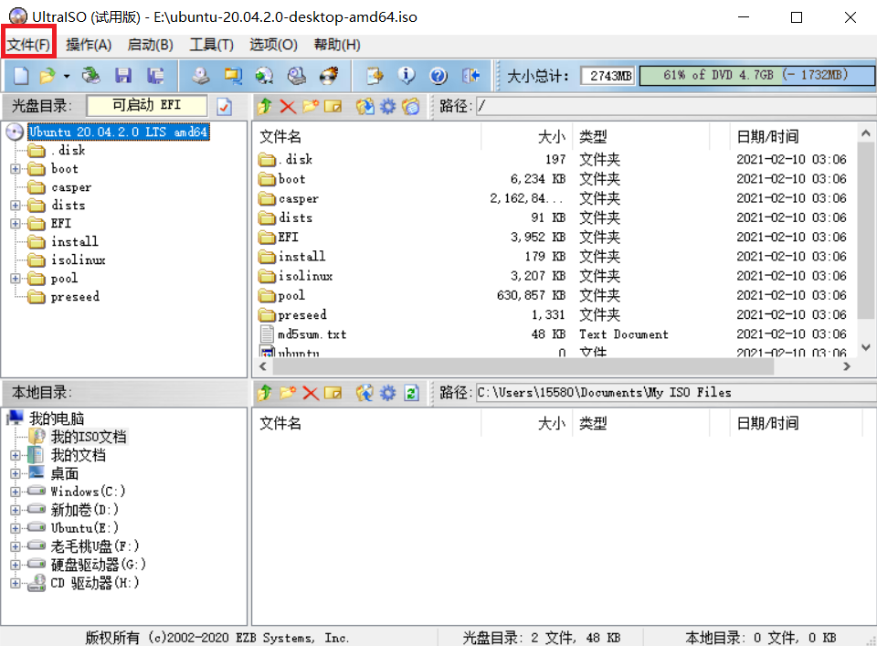Click the Make CD/DVD image icon
Screen dimensions: 877x646
[201, 76]
